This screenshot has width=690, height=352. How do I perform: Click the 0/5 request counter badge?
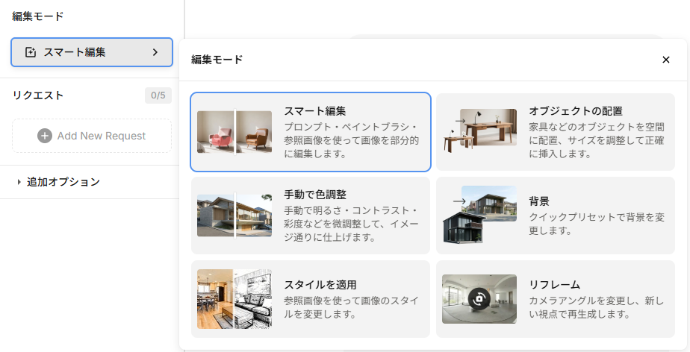pyautogui.click(x=158, y=95)
